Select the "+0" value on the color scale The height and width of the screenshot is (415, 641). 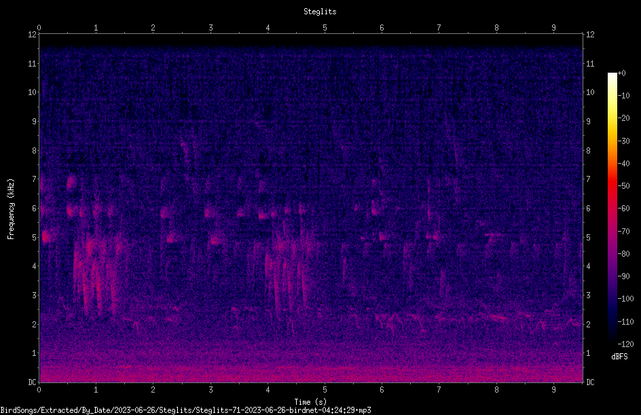coord(621,73)
